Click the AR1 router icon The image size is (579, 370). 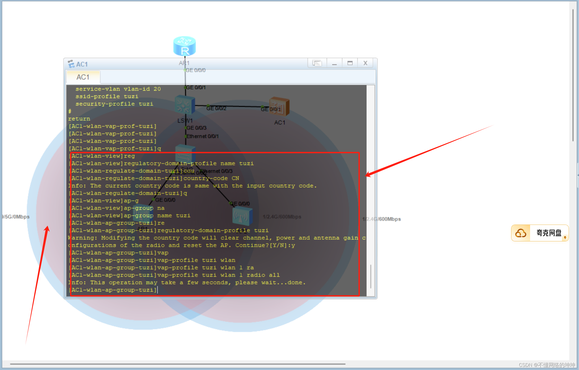[x=184, y=46]
